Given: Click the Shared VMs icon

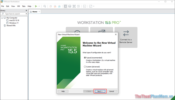Looking at the screenshot, I should click(x=5, y=25).
